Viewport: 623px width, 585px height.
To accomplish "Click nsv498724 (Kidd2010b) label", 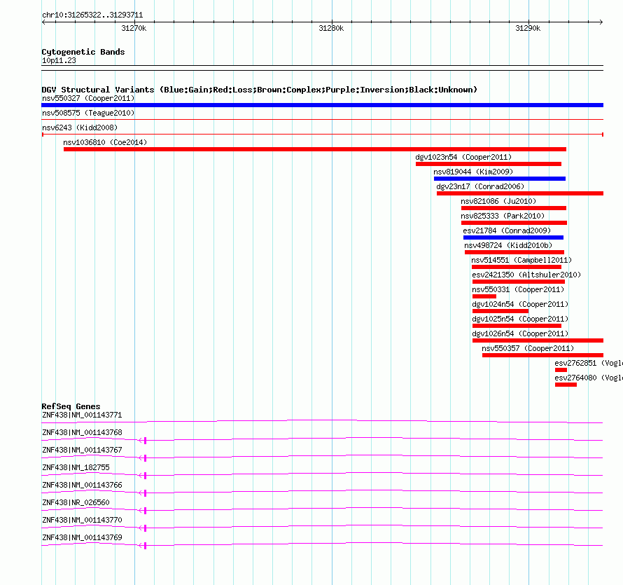I will (508, 245).
